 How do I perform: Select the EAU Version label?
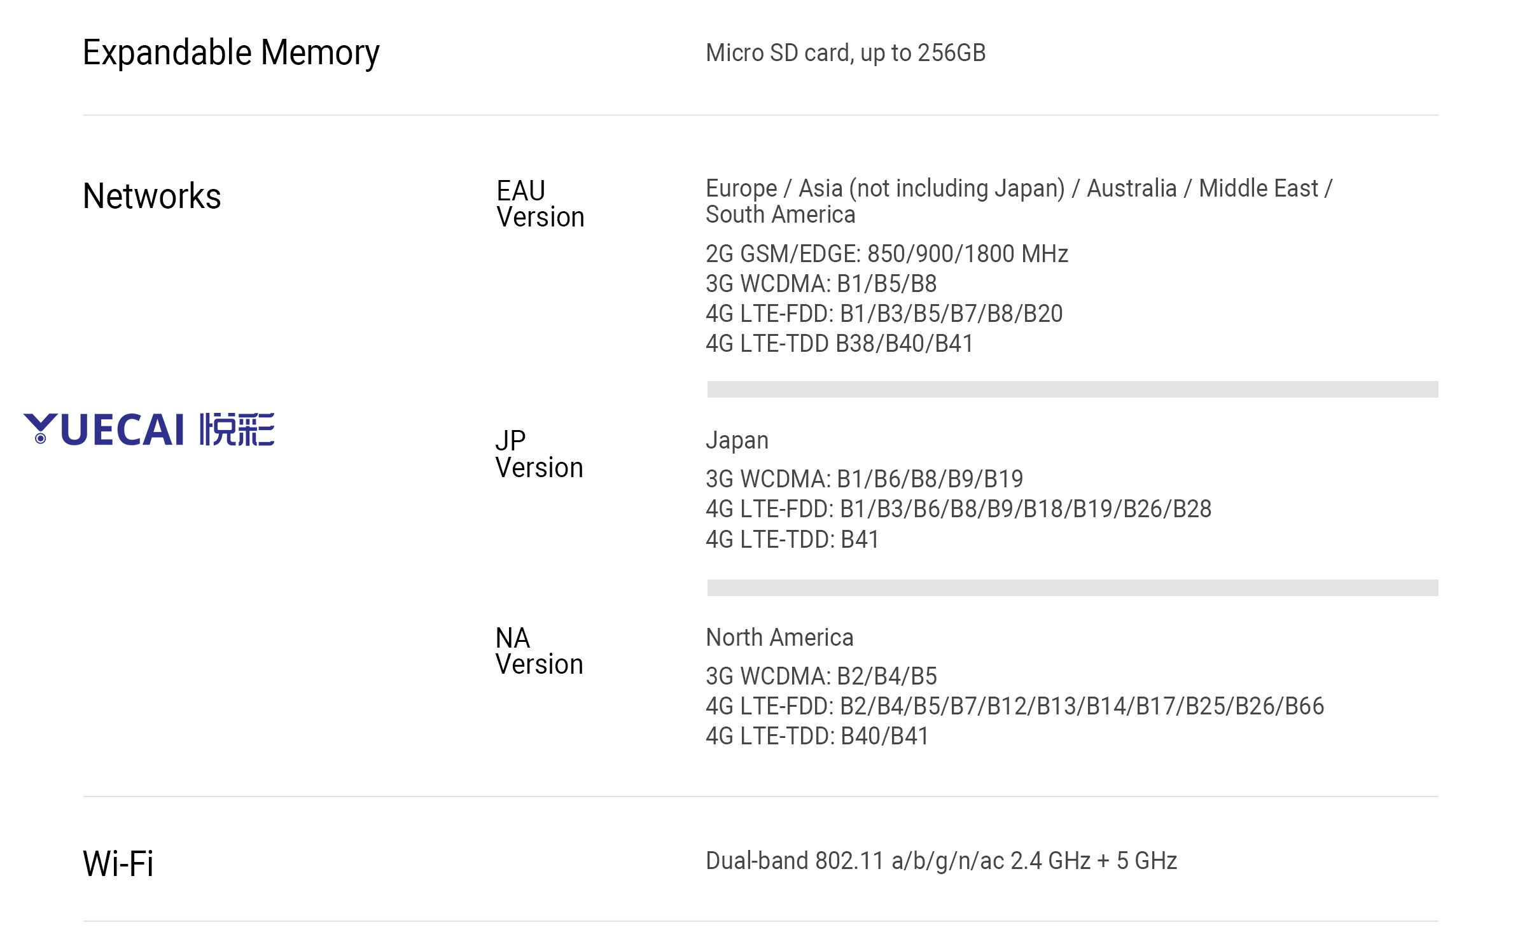[540, 204]
